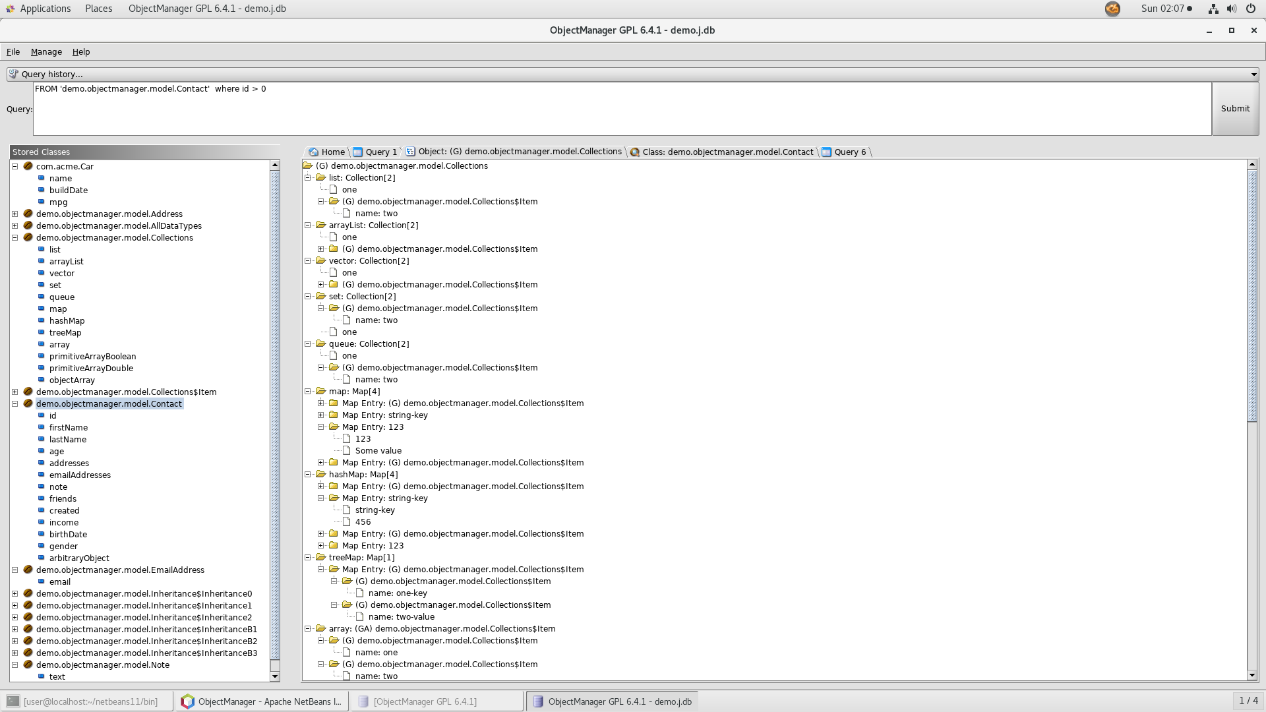Switch to the Query 6 tab

[849, 152]
